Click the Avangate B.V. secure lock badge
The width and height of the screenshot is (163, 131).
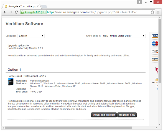tap(33, 12)
